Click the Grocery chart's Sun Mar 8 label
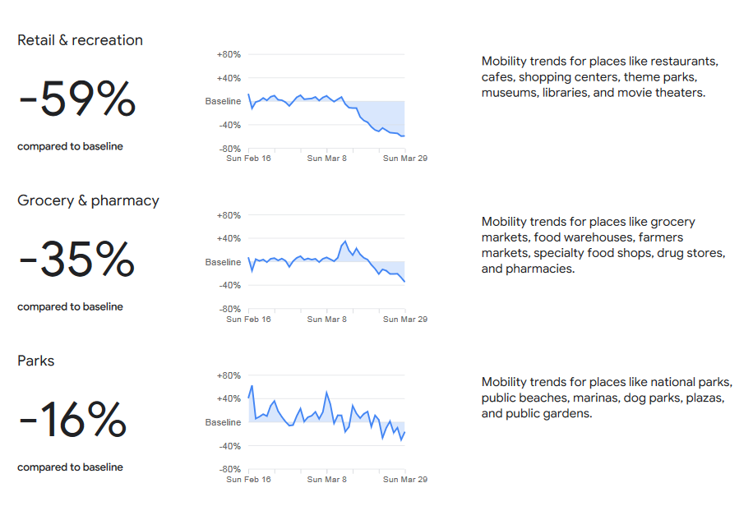The height and width of the screenshot is (529, 753). click(x=326, y=320)
